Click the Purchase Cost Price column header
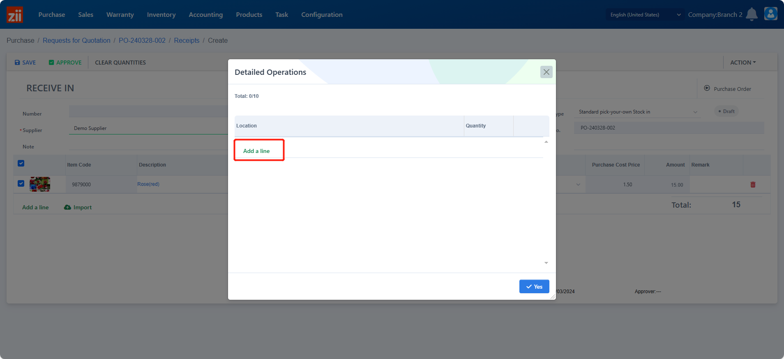The image size is (784, 359). [616, 165]
